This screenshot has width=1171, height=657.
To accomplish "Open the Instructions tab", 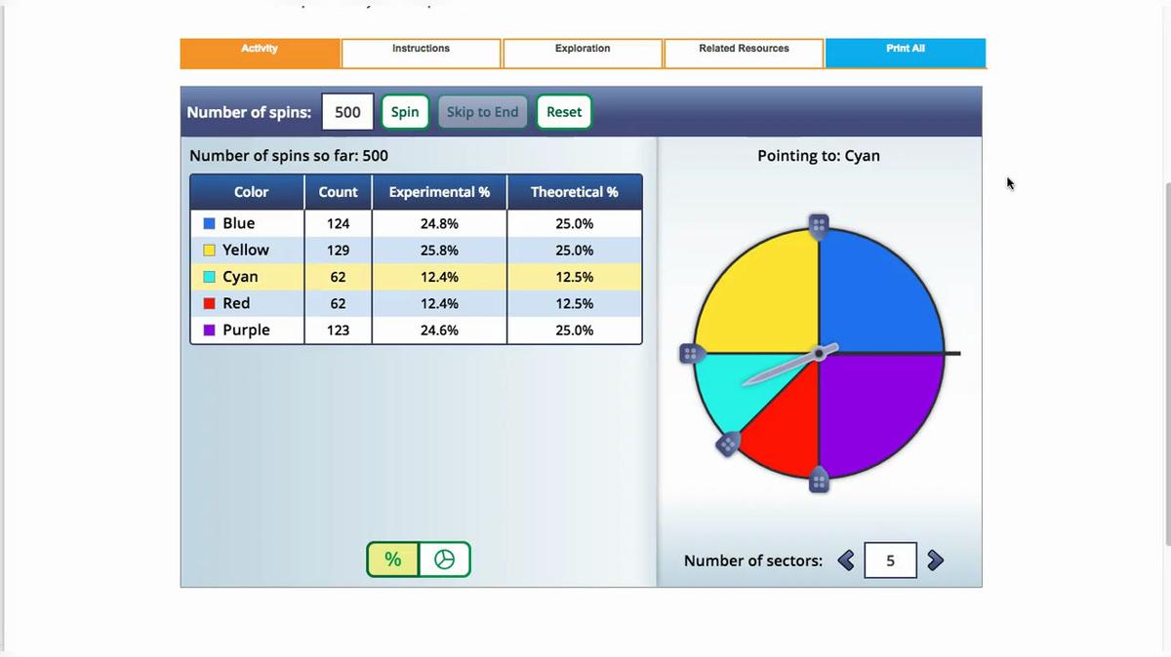I will [421, 53].
